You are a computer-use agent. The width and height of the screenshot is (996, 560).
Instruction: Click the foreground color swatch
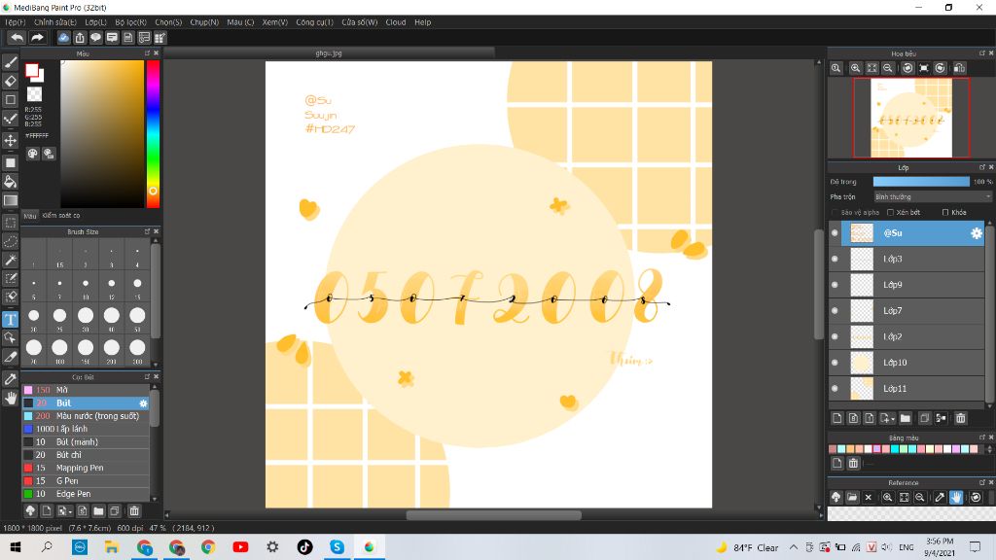point(31,70)
